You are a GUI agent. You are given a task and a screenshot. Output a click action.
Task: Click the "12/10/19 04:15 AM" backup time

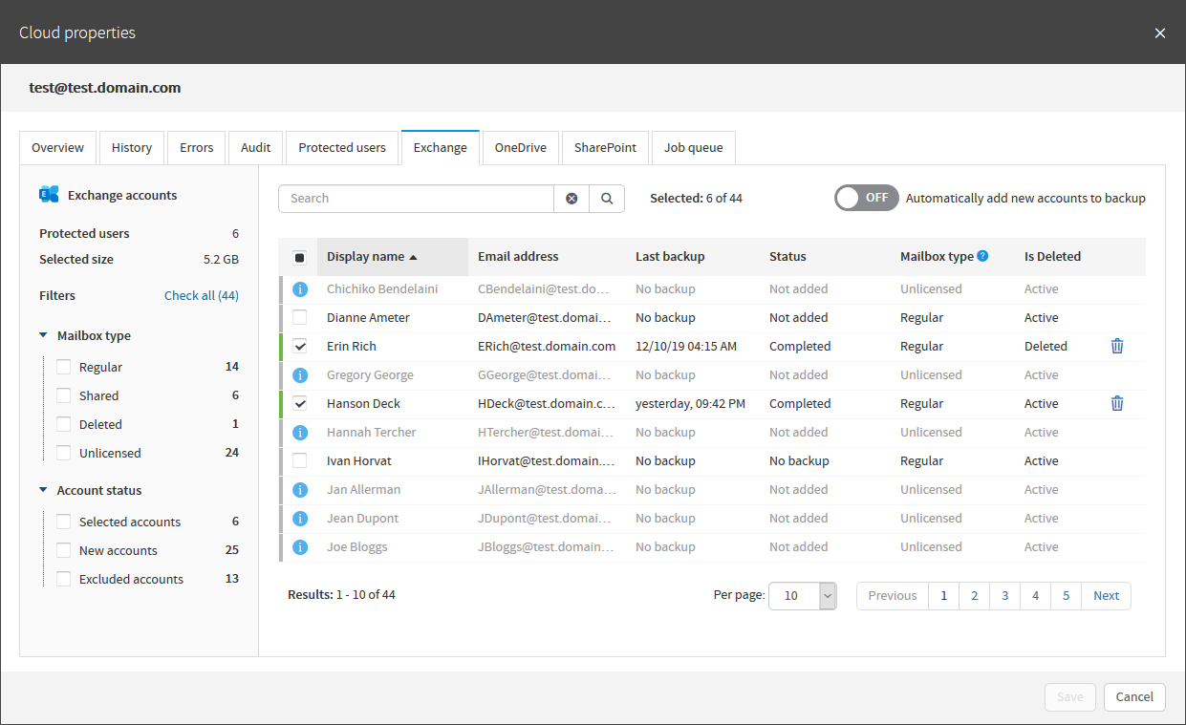click(x=686, y=346)
